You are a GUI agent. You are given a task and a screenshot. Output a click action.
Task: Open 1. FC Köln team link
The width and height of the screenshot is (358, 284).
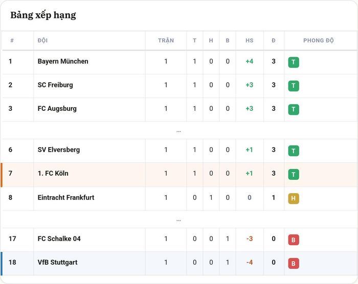[x=53, y=173]
